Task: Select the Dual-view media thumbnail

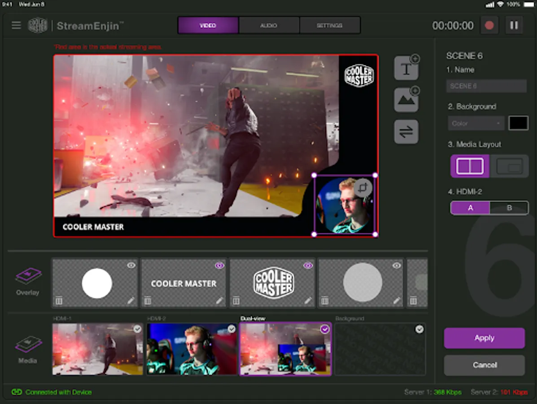Action: coord(286,349)
